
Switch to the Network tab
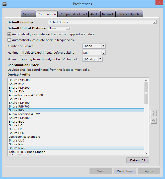[108, 14]
